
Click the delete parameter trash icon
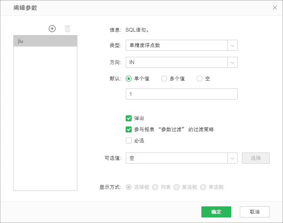pos(68,29)
